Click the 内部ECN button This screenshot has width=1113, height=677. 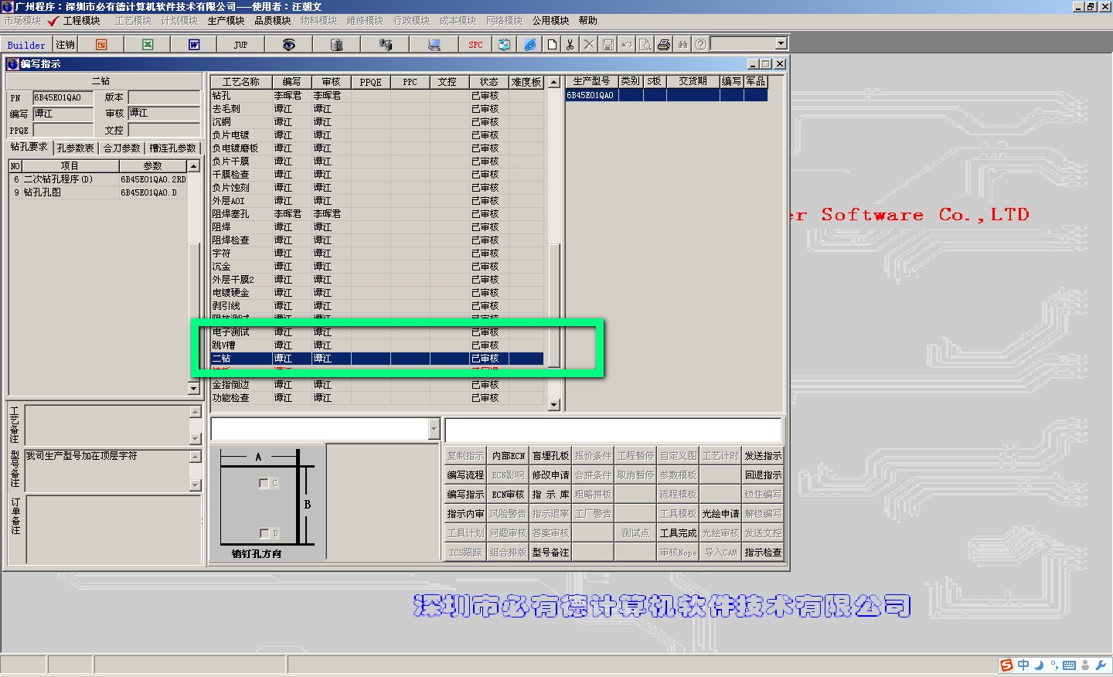pos(509,456)
